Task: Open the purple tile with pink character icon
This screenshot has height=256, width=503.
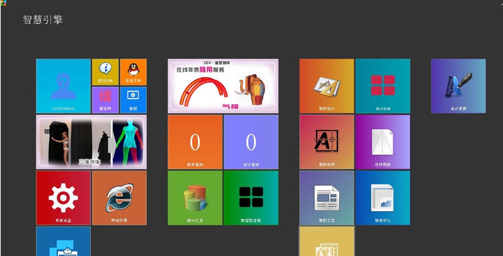Action: pos(105,100)
